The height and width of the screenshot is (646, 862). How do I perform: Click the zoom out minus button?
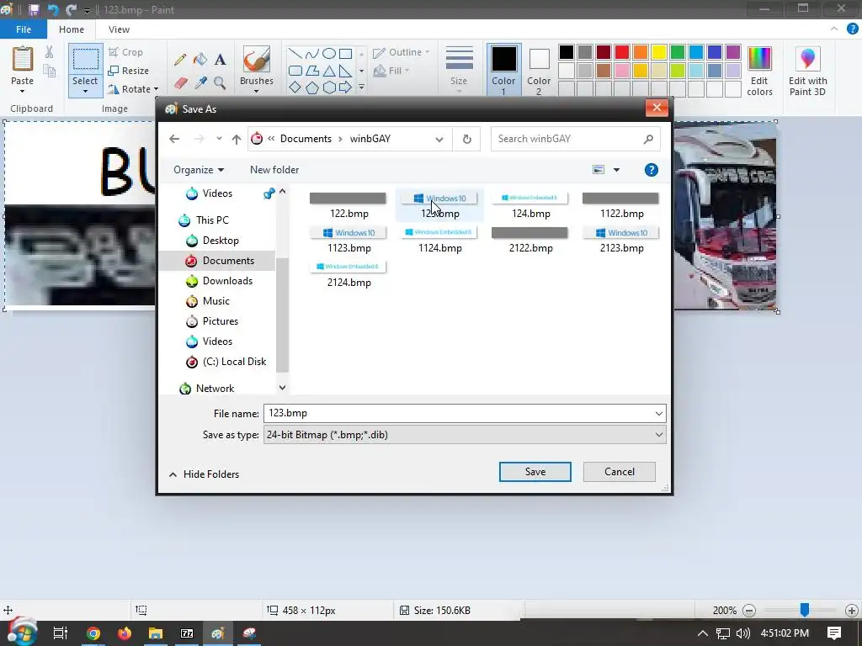pyautogui.click(x=749, y=611)
